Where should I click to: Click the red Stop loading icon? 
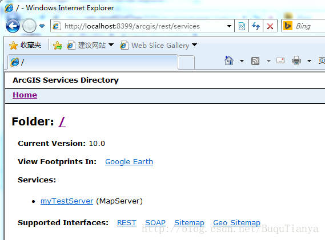click(x=270, y=26)
